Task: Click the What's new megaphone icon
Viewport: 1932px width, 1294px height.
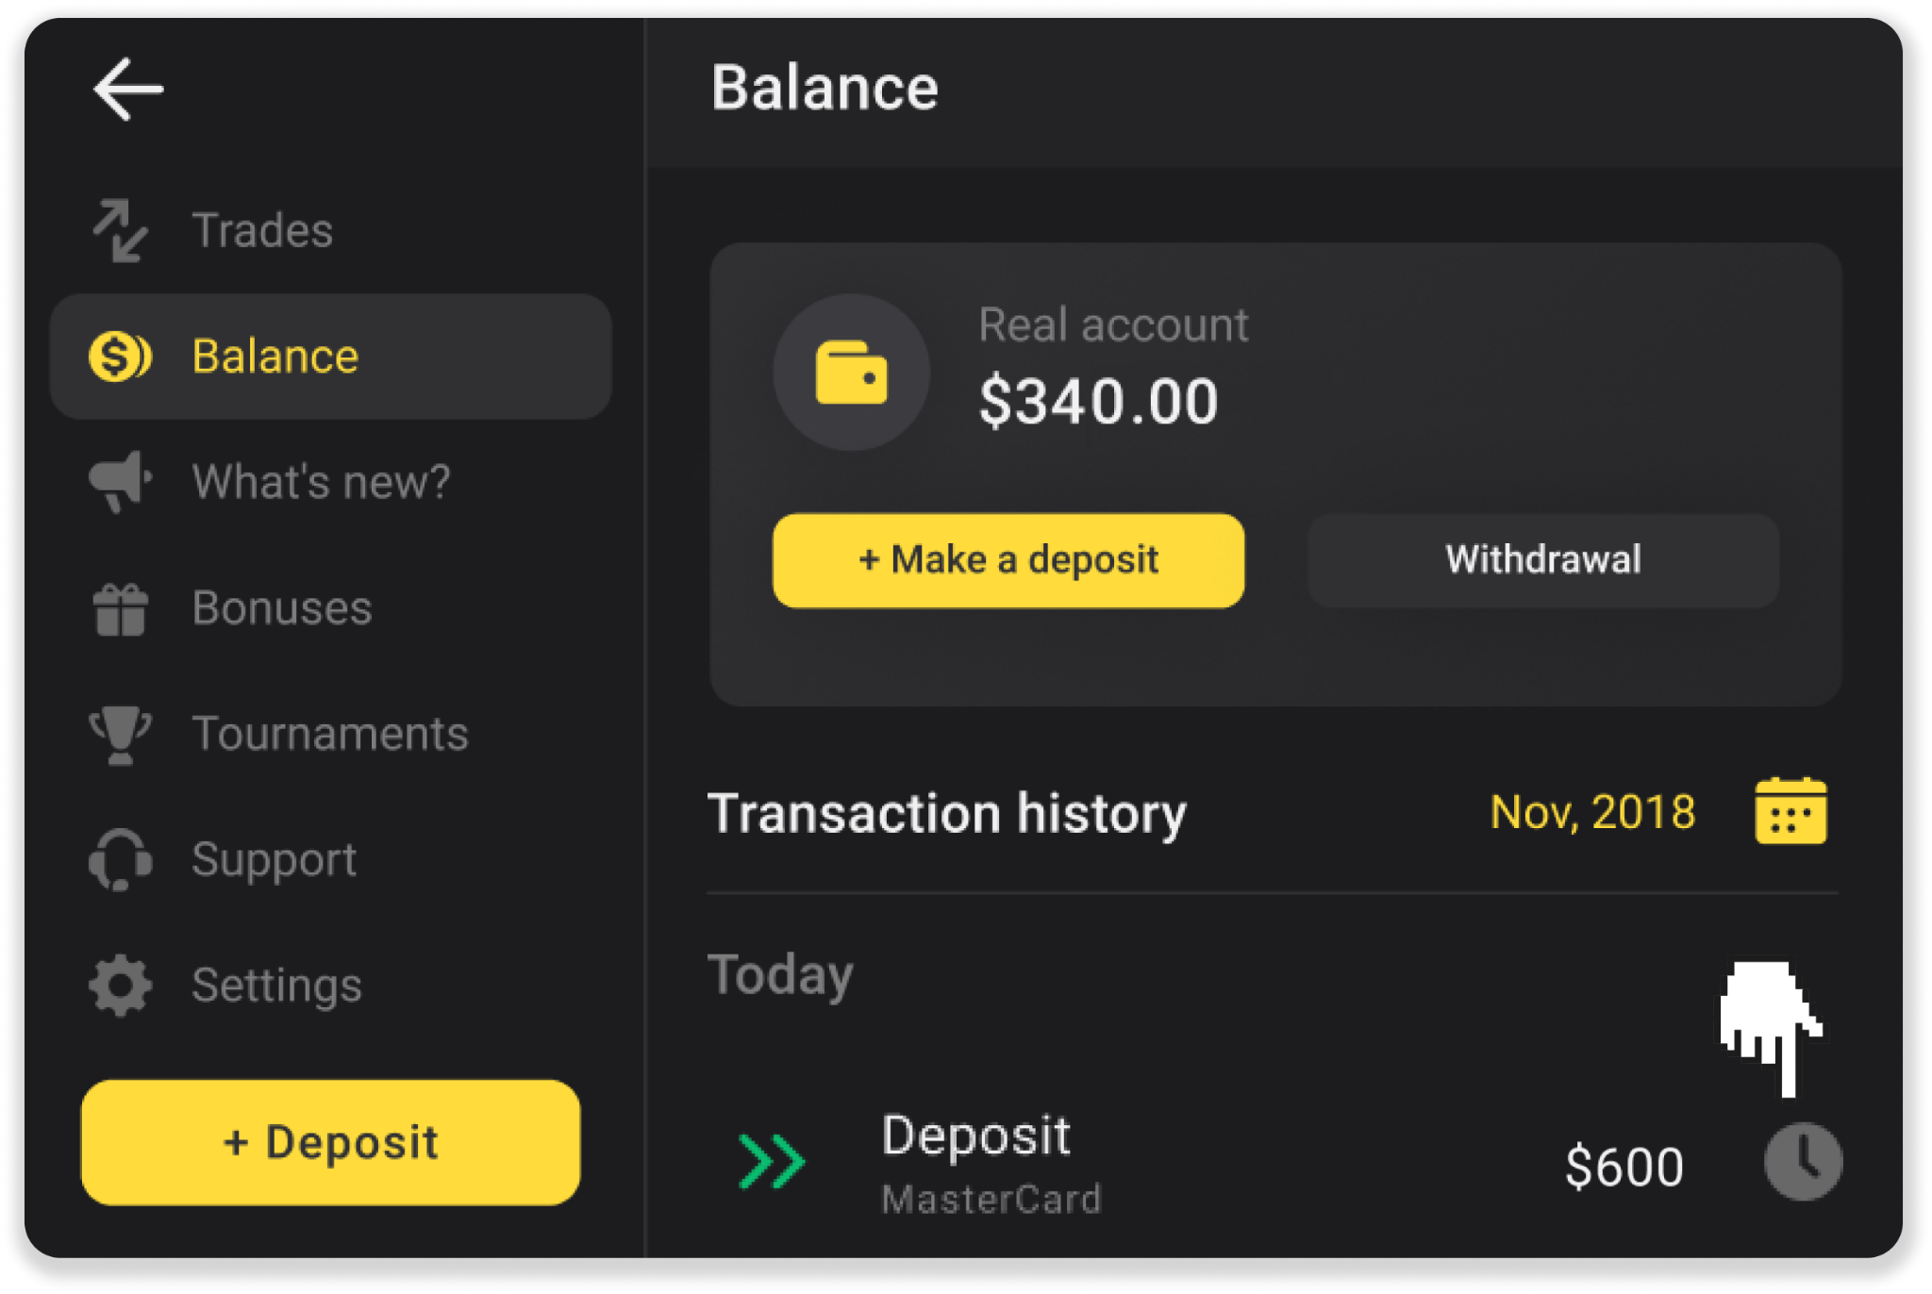Action: coord(120,481)
